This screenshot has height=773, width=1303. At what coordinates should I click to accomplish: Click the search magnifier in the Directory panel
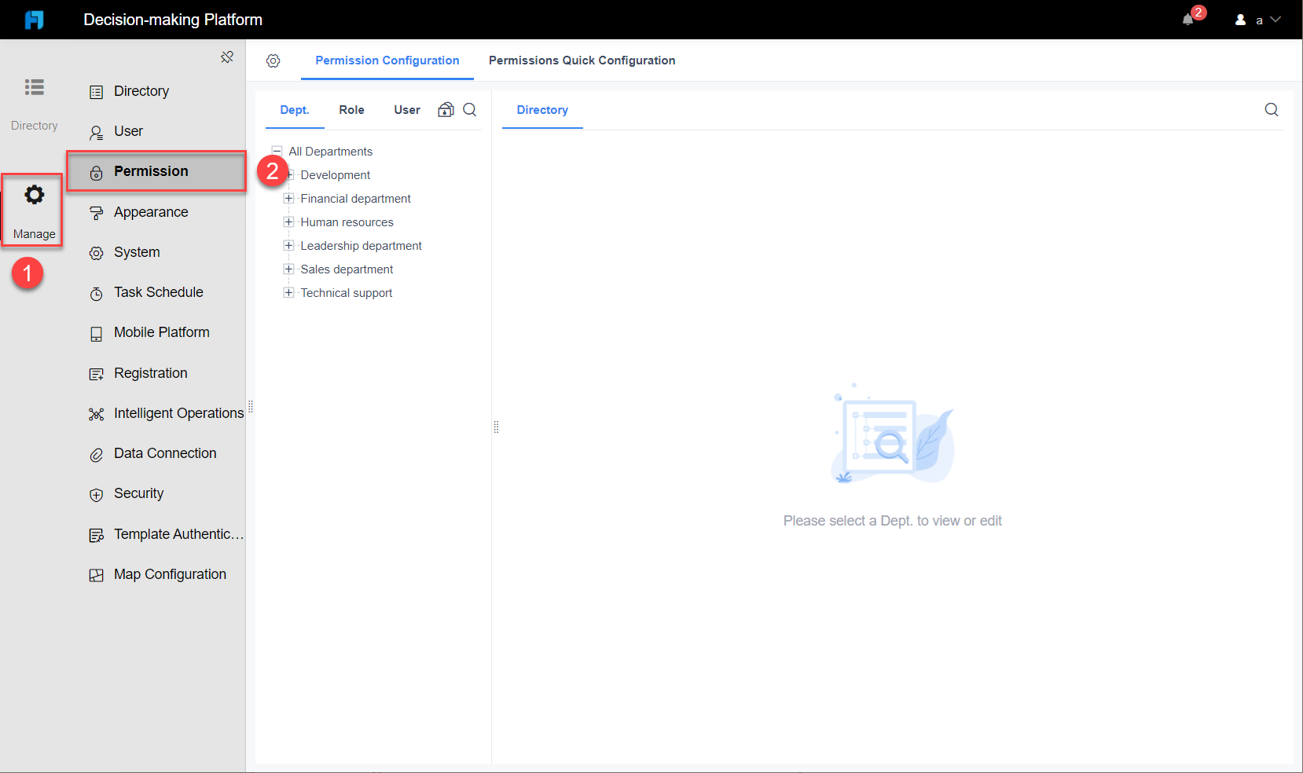[x=1272, y=109]
